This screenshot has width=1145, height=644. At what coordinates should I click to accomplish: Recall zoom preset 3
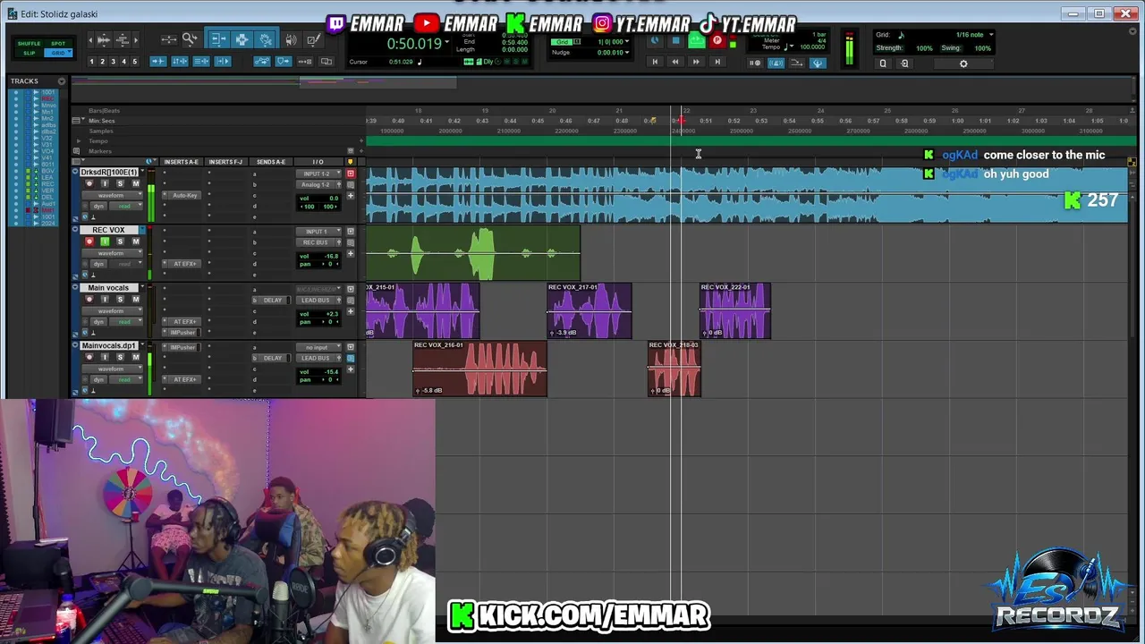coord(113,62)
